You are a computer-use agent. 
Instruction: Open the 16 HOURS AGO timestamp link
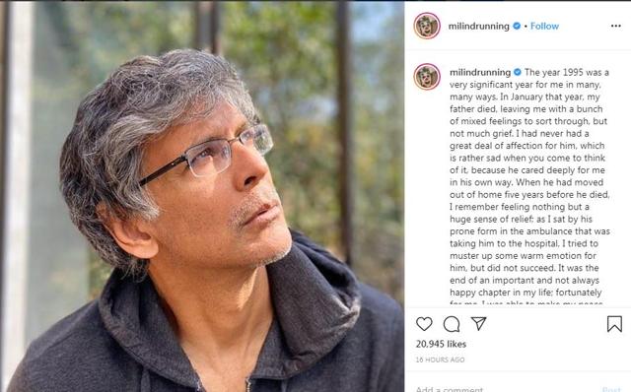pyautogui.click(x=441, y=359)
